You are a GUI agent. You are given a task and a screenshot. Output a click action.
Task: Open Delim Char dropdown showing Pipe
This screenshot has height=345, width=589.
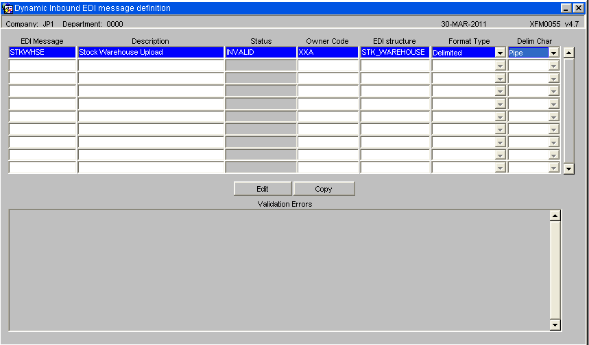pos(554,53)
